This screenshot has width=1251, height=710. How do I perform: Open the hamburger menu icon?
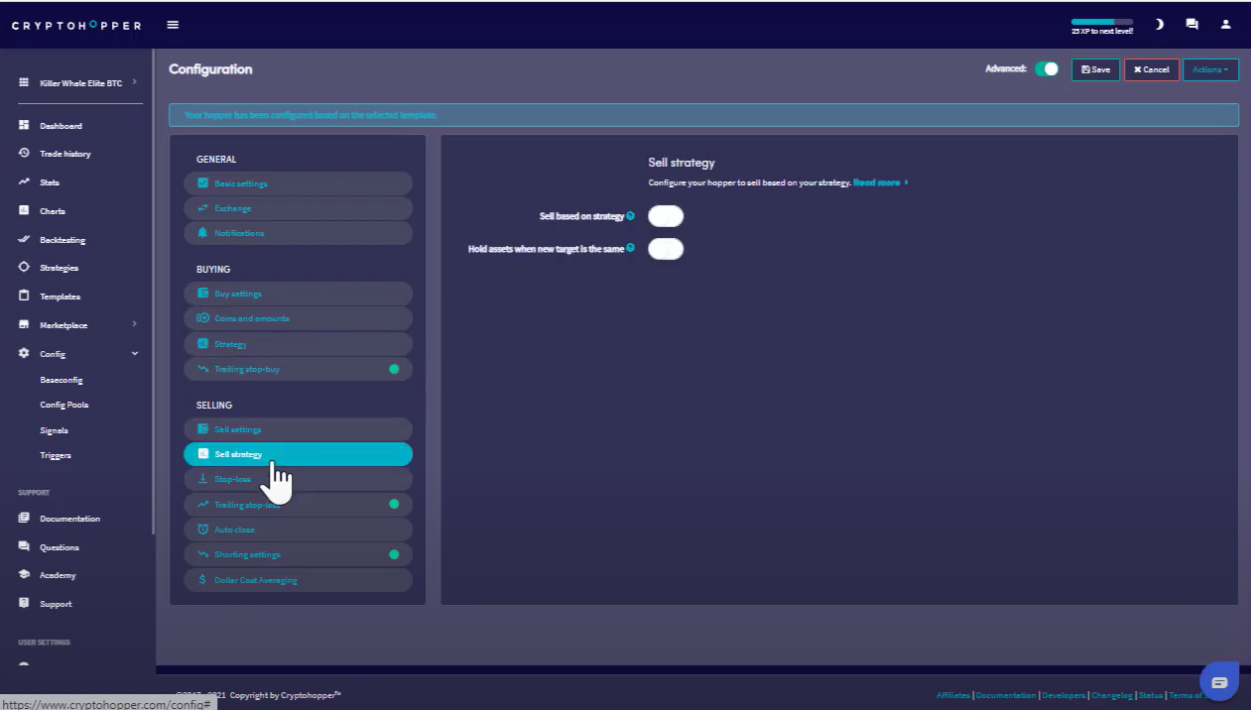[x=174, y=25]
